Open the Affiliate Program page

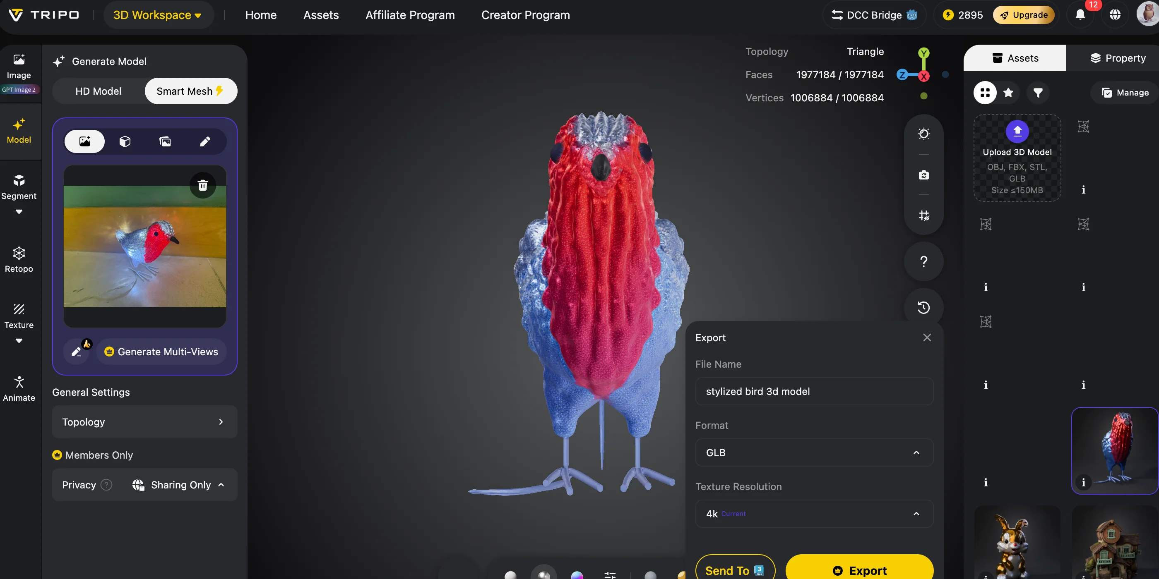(410, 15)
